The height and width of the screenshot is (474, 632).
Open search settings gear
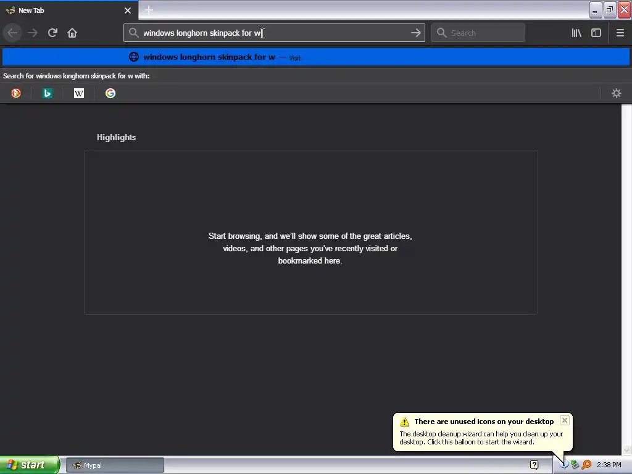pyautogui.click(x=617, y=94)
